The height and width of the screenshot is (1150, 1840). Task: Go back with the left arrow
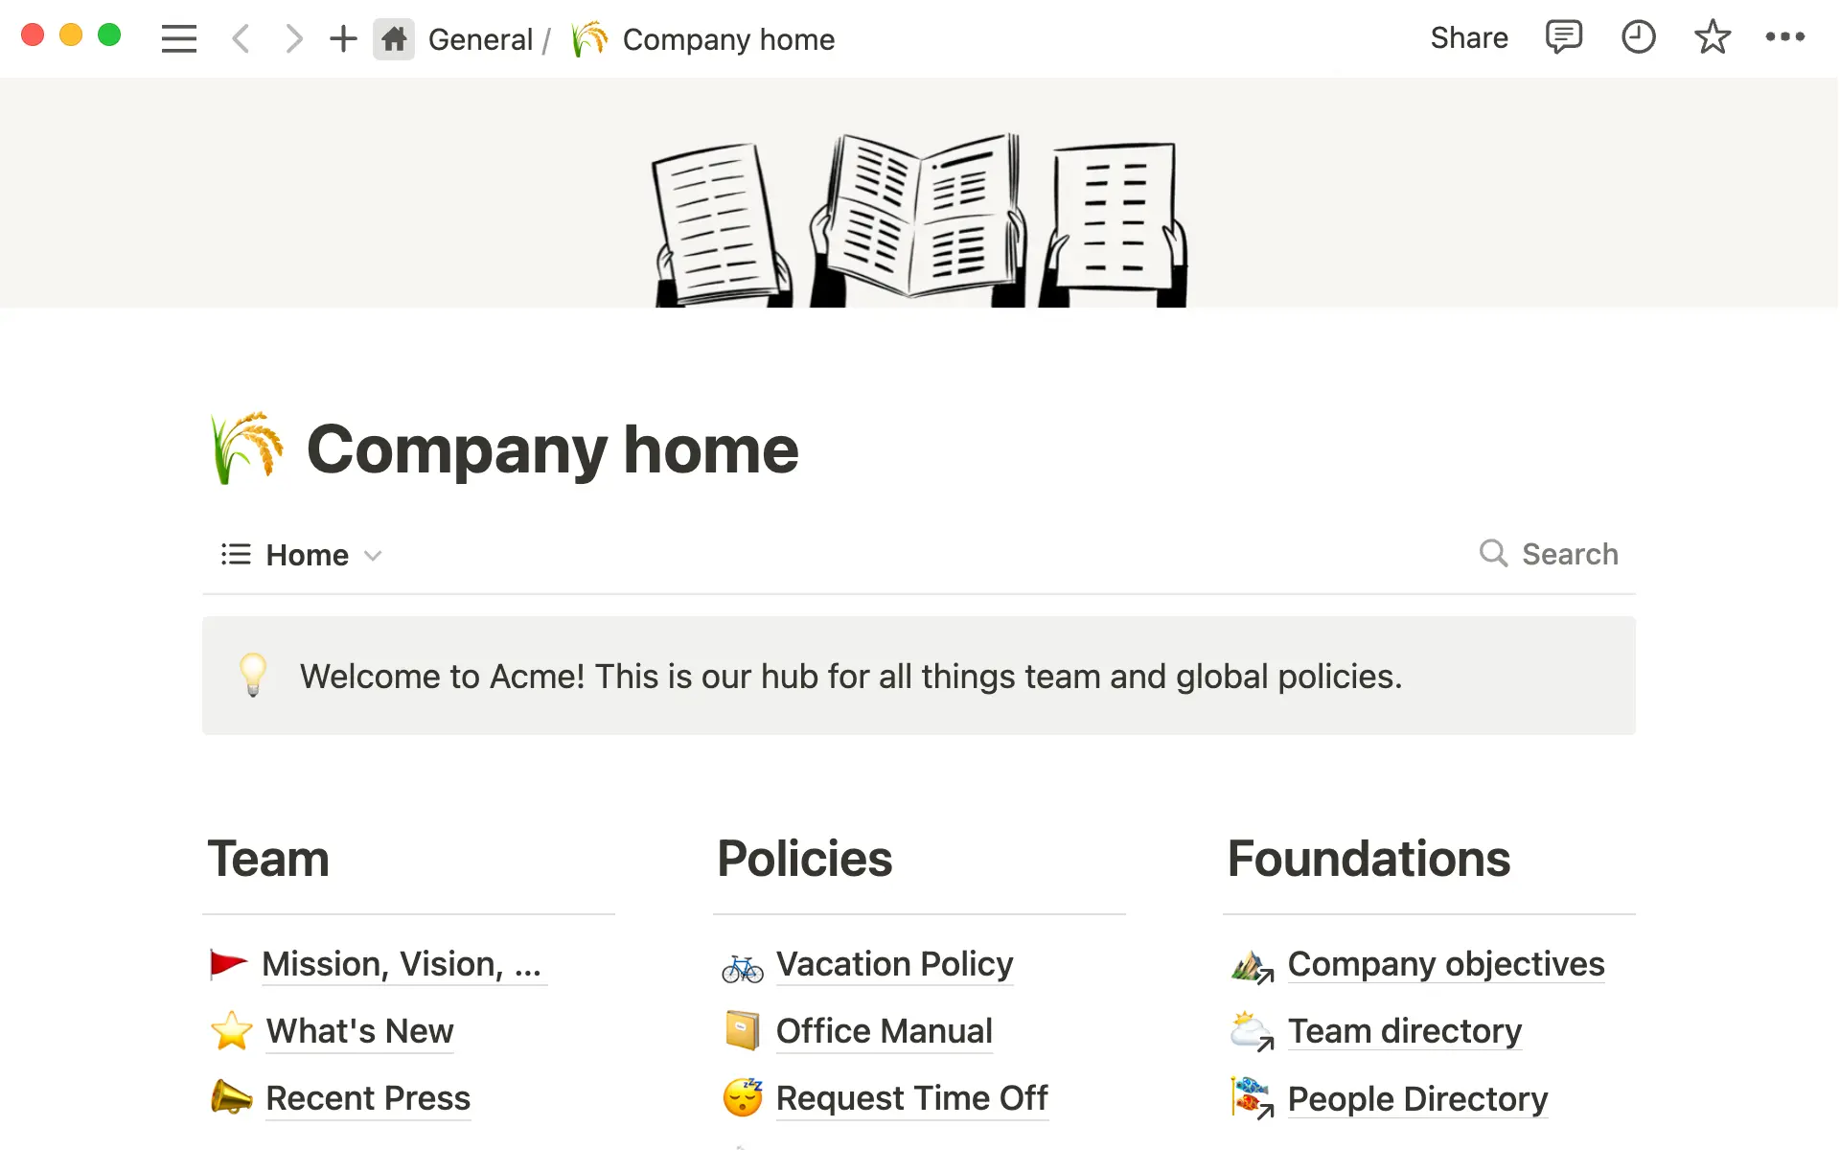point(241,39)
